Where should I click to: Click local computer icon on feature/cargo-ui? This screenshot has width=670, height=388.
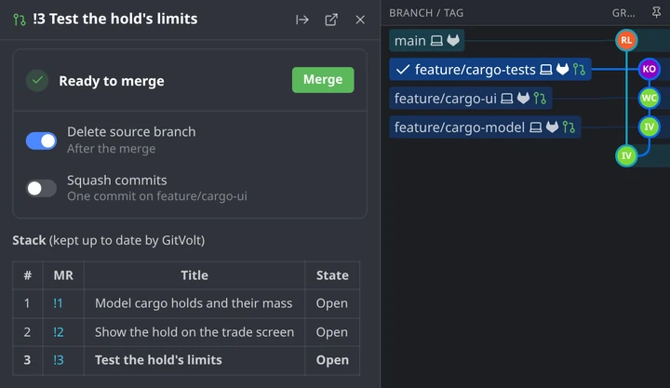[507, 99]
